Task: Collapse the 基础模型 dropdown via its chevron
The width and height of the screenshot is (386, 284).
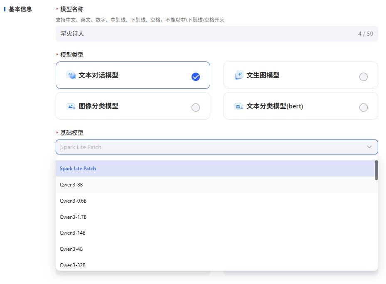Action: point(369,147)
